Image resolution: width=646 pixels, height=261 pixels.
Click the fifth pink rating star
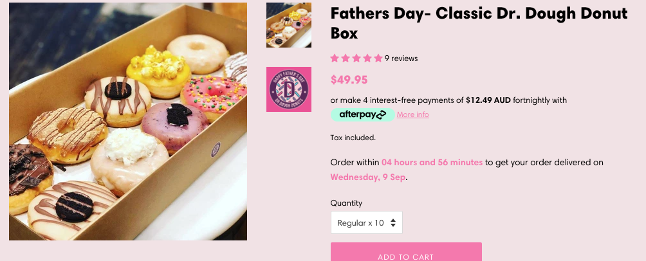point(378,59)
